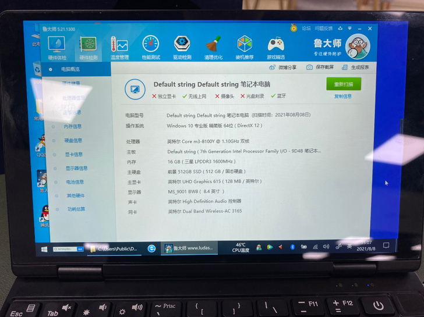Click 无线上网 status indicator
424x317 pixels.
click(195, 96)
